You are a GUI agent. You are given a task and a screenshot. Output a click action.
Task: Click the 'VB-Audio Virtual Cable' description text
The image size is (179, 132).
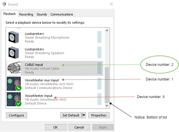pyautogui.click(x=42, y=68)
